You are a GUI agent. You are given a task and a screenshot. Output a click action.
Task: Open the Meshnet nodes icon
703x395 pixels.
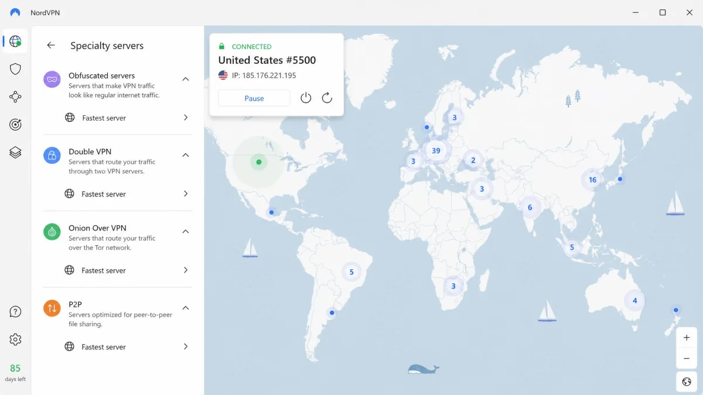tap(15, 97)
